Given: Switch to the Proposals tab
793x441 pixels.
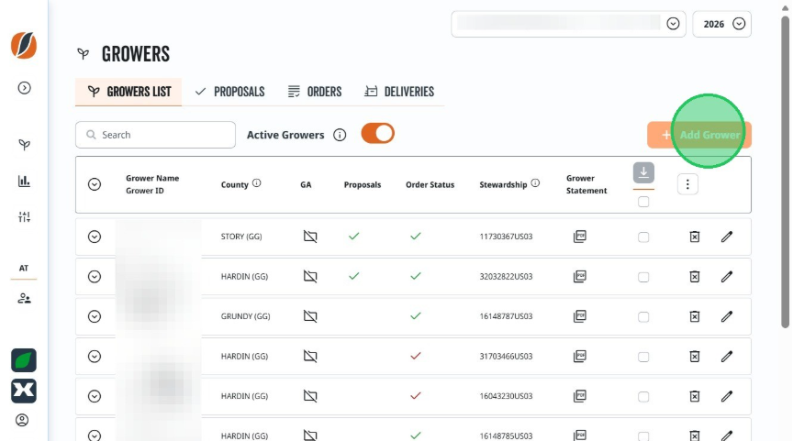Looking at the screenshot, I should [230, 92].
